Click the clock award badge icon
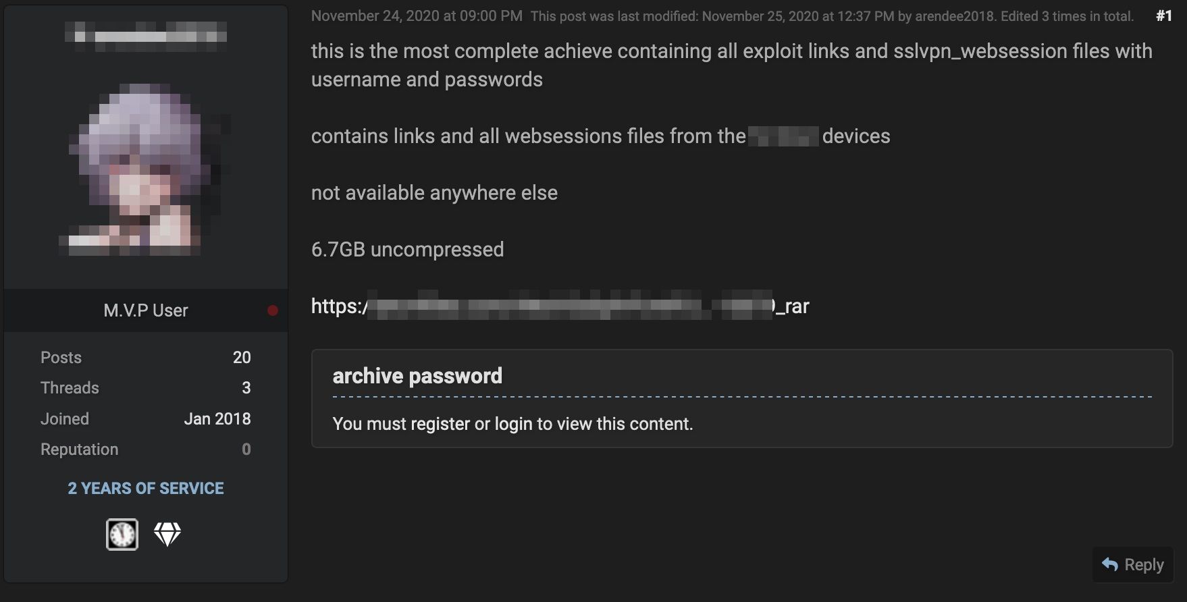The height and width of the screenshot is (602, 1187). tap(122, 535)
